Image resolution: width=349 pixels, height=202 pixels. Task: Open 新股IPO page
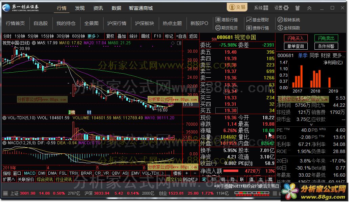[199, 23]
